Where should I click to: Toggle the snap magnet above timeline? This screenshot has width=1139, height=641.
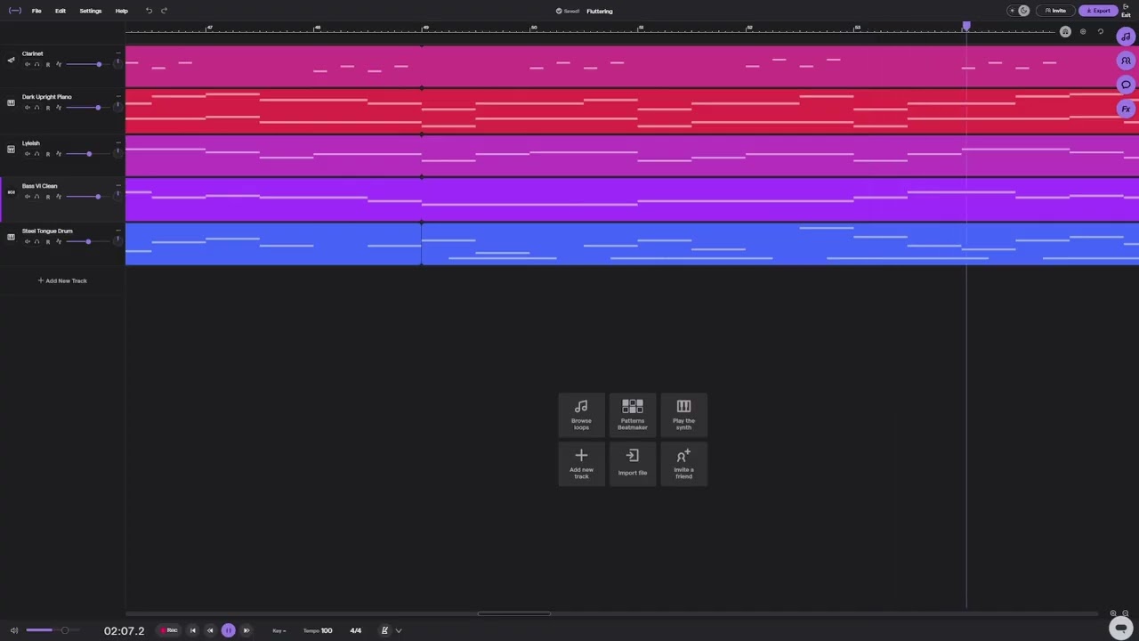tap(1065, 32)
